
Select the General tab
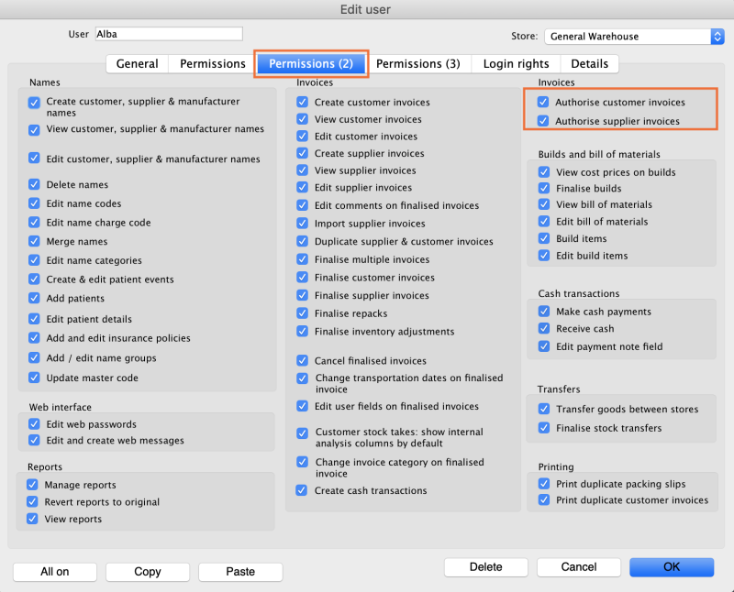pyautogui.click(x=136, y=63)
